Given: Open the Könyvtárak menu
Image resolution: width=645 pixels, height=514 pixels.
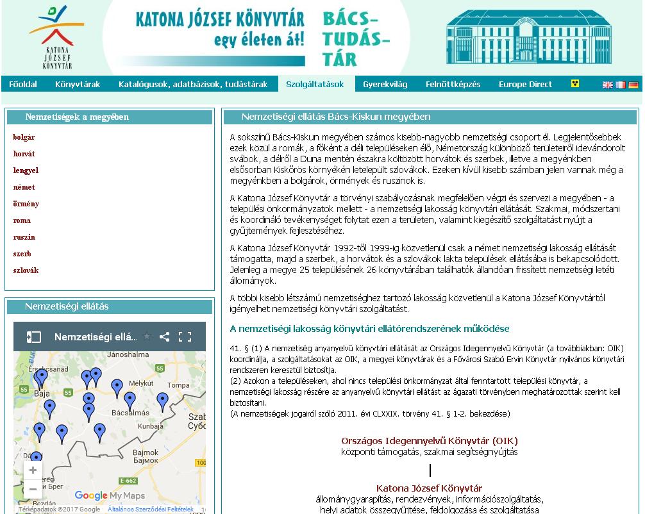Looking at the screenshot, I should coord(78,85).
